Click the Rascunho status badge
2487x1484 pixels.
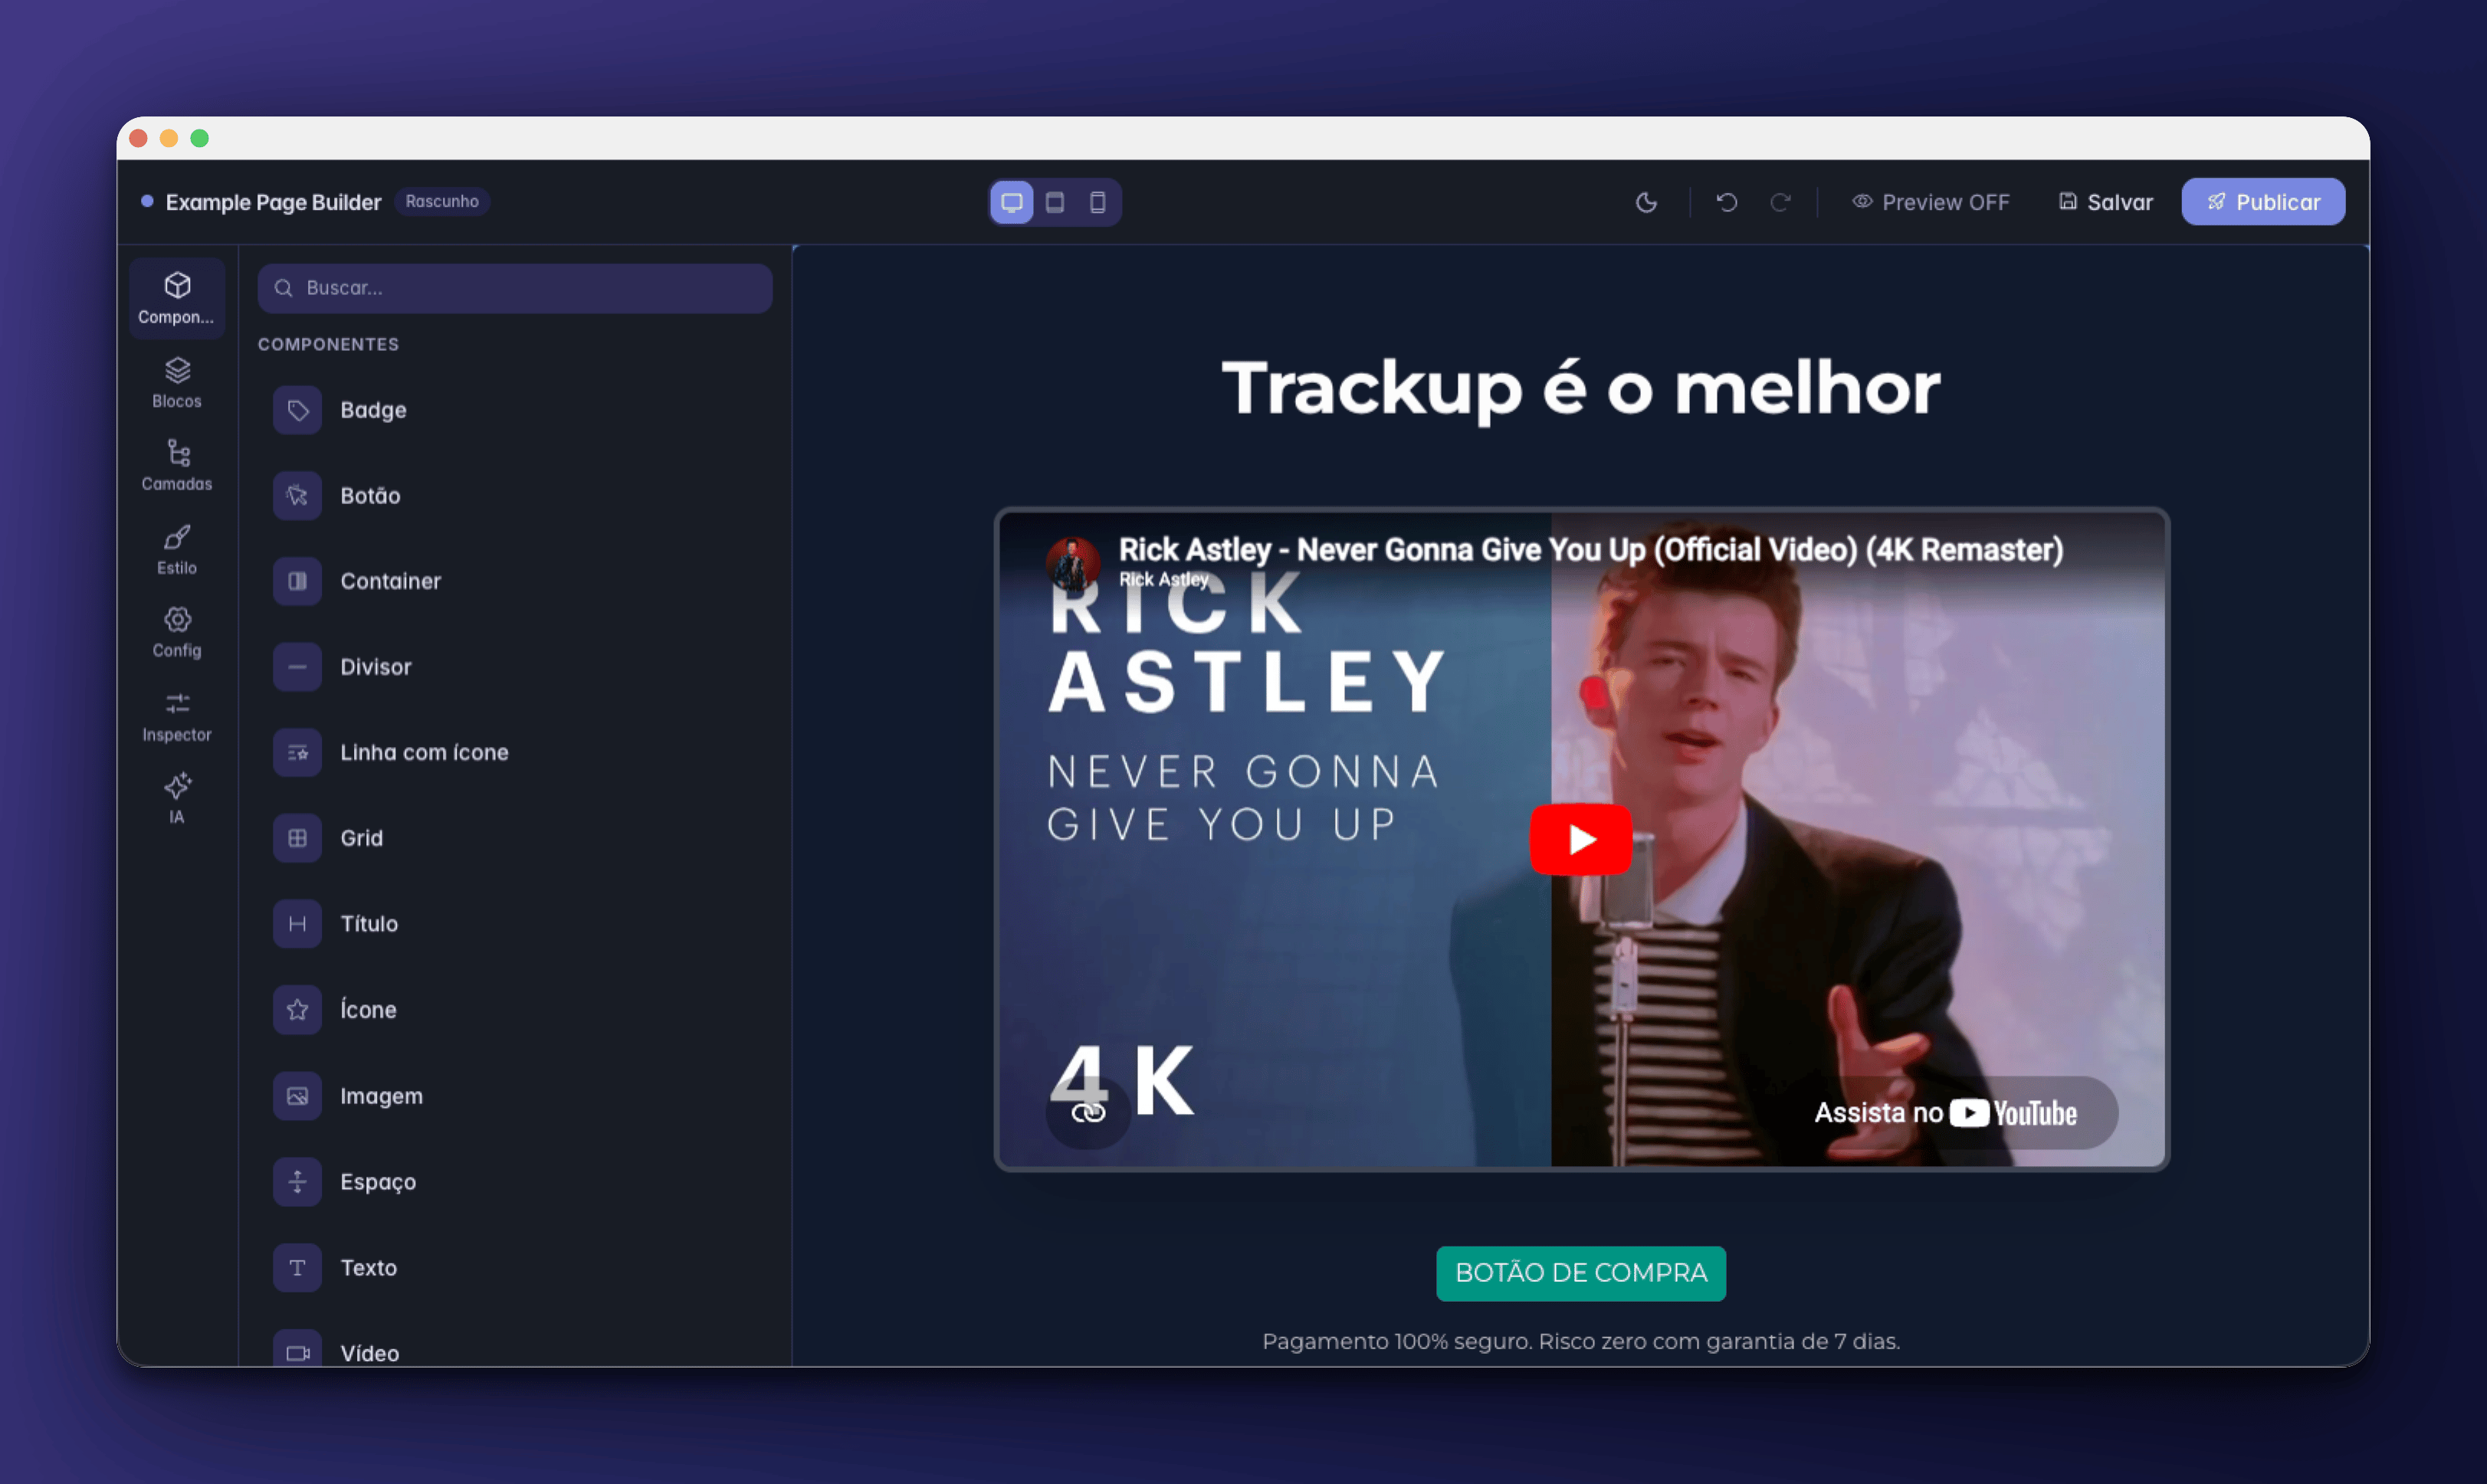coord(441,201)
